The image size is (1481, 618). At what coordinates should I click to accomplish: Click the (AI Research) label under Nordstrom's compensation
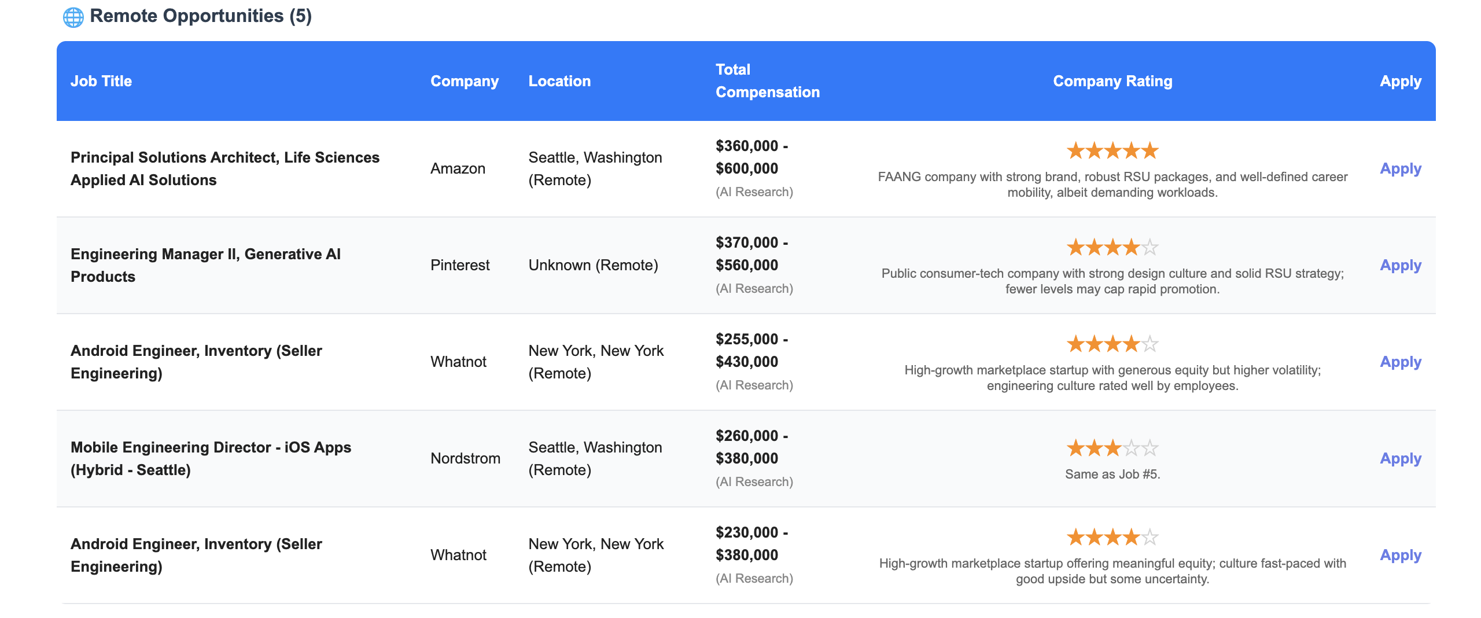[x=754, y=482]
